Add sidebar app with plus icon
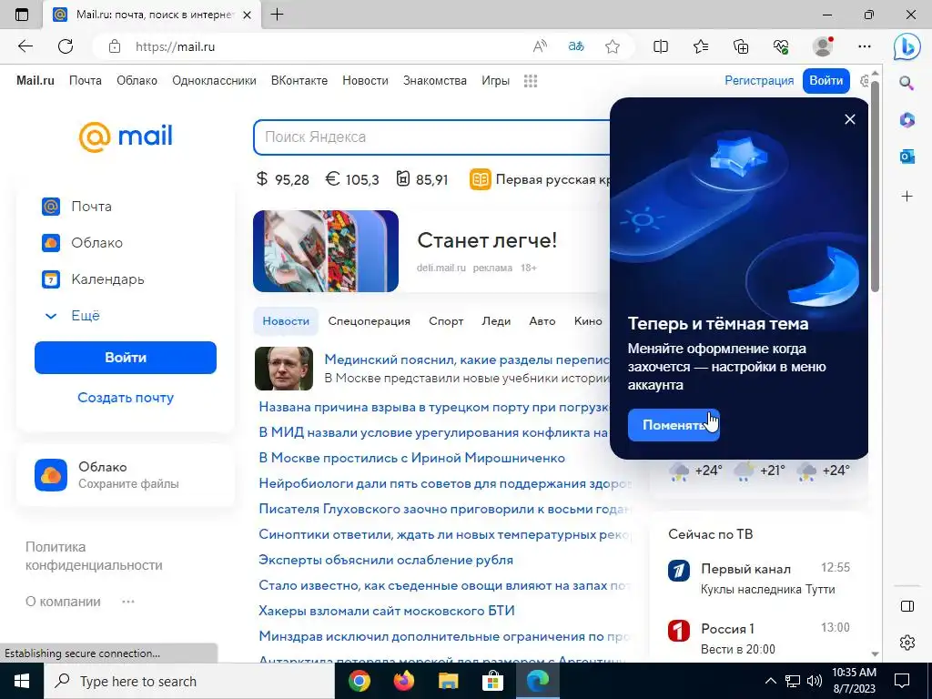The width and height of the screenshot is (932, 699). (907, 197)
